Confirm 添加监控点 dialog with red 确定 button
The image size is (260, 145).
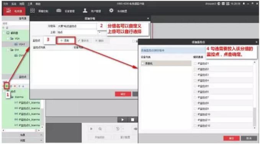click(232, 138)
